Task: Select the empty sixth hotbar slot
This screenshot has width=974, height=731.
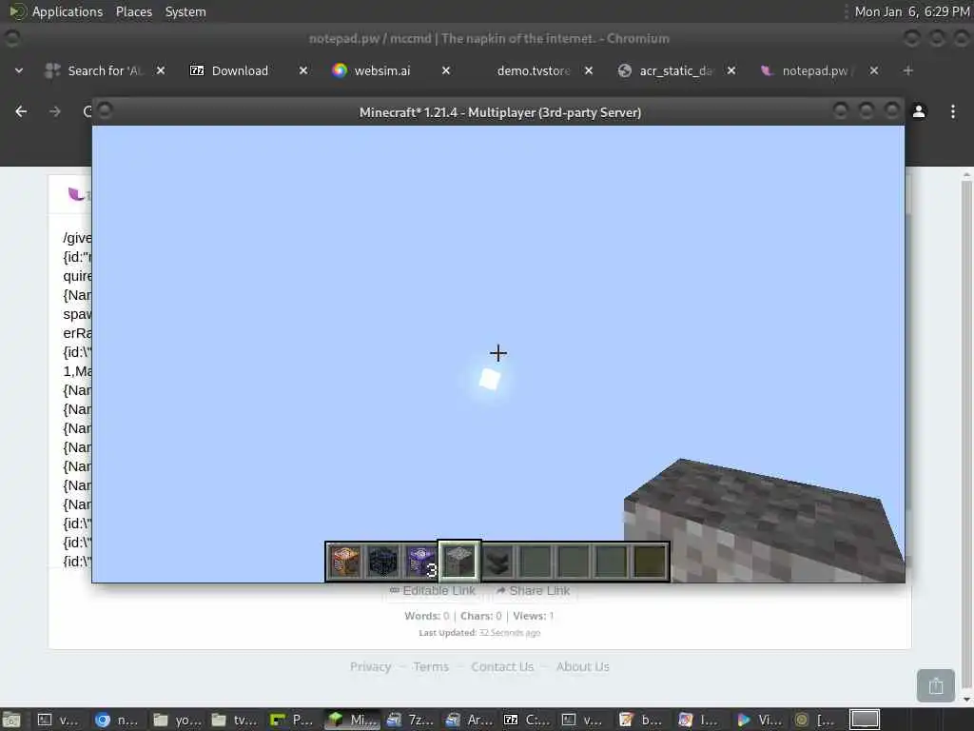Action: point(536,562)
